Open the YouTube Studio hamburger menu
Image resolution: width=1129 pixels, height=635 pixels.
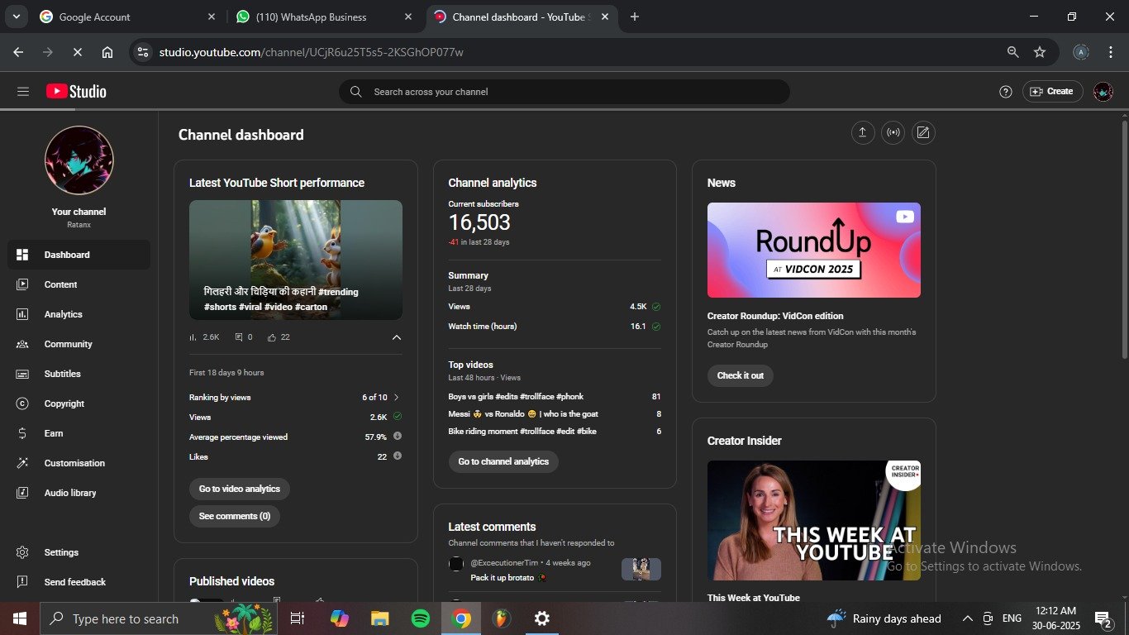tap(22, 92)
